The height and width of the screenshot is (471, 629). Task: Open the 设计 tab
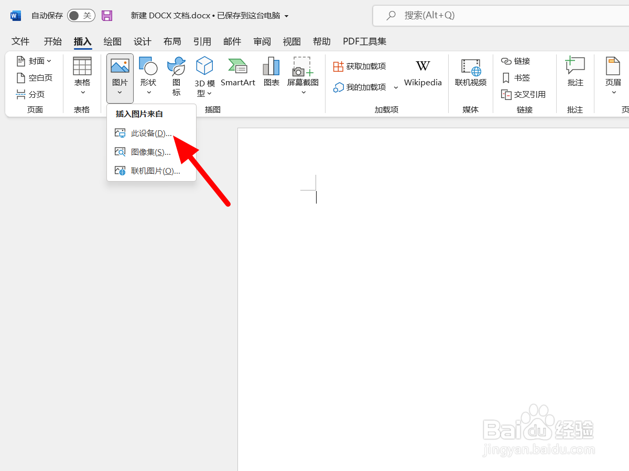(x=143, y=41)
